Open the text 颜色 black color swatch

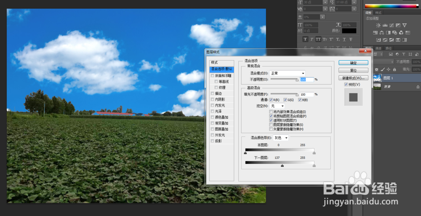(x=349, y=31)
